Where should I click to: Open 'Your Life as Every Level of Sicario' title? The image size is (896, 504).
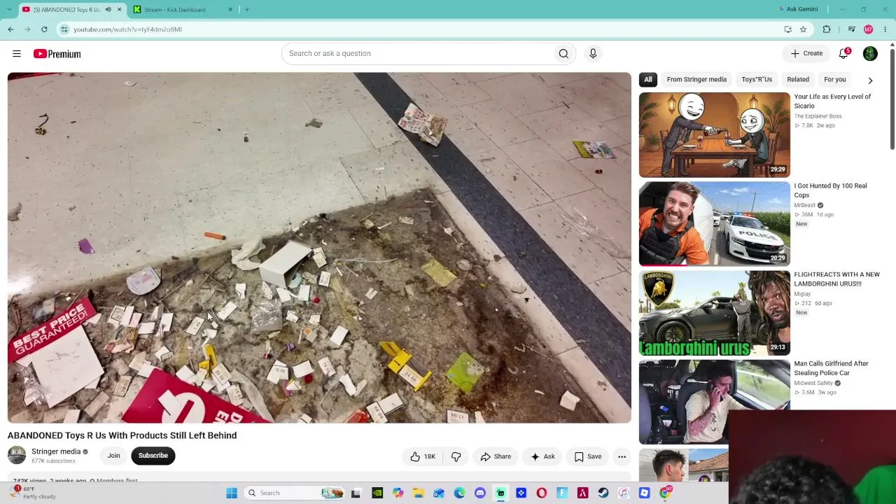833,101
